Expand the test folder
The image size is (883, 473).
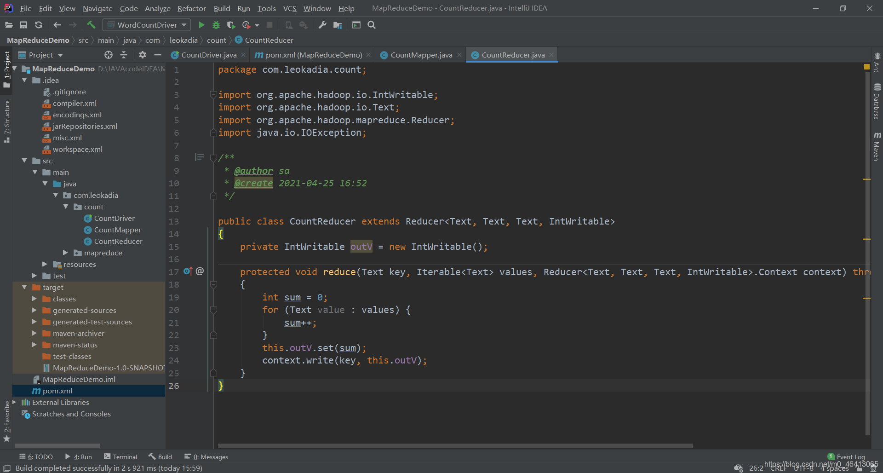[x=34, y=276]
